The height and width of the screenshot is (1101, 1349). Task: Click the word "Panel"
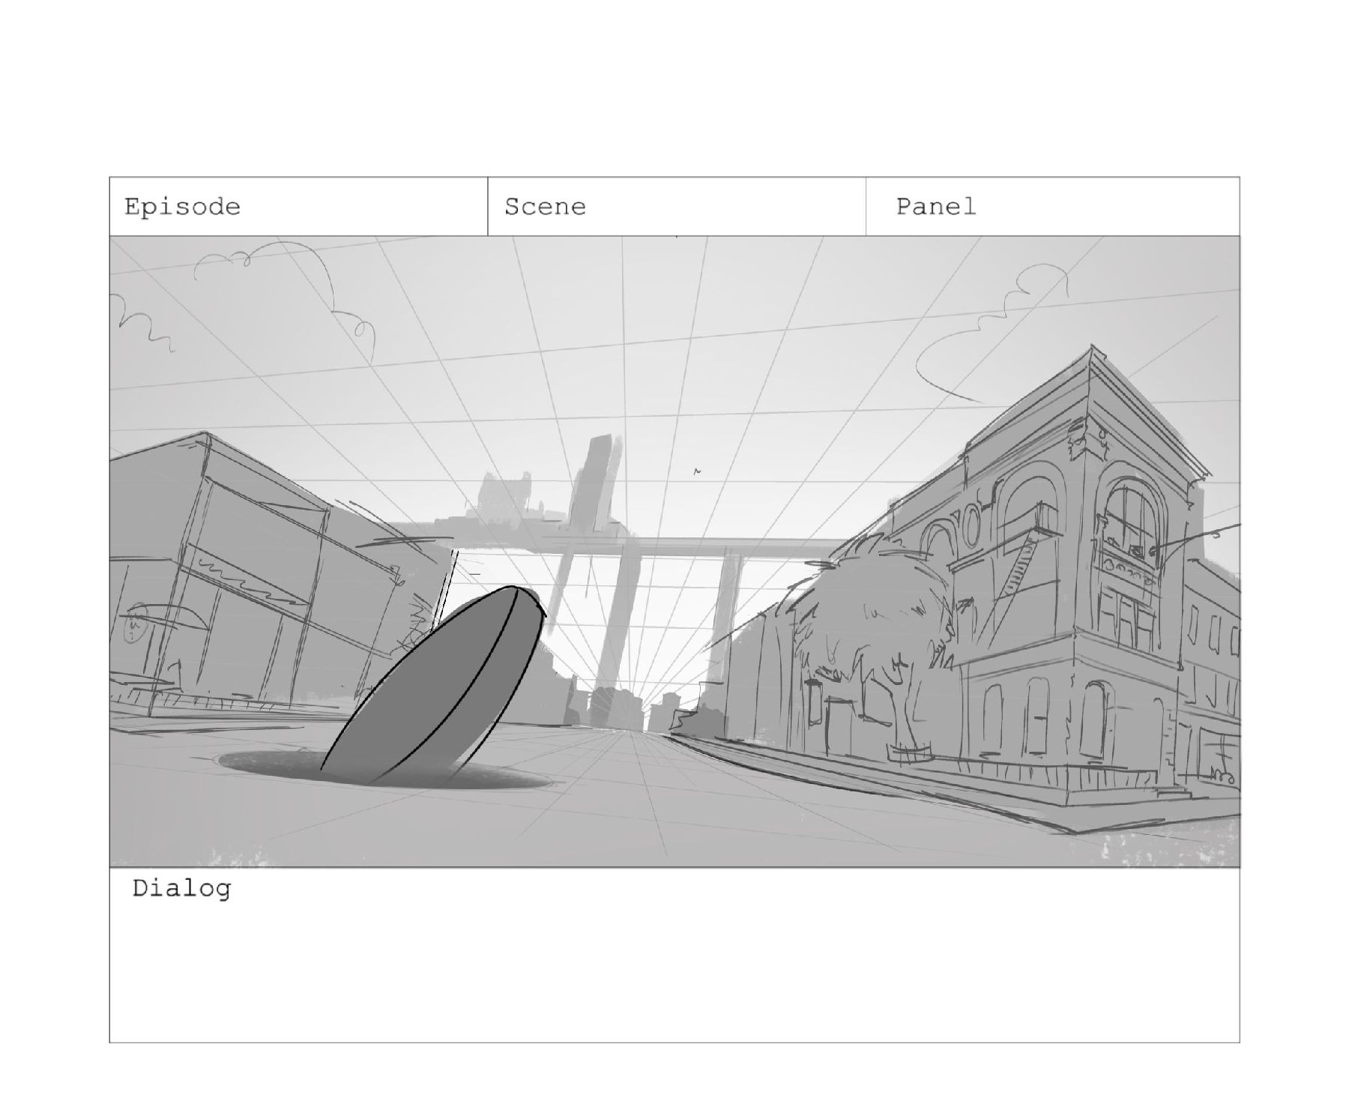coord(936,206)
